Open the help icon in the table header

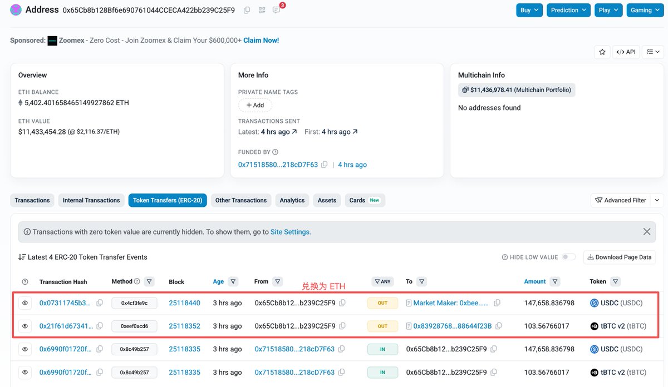(x=25, y=282)
